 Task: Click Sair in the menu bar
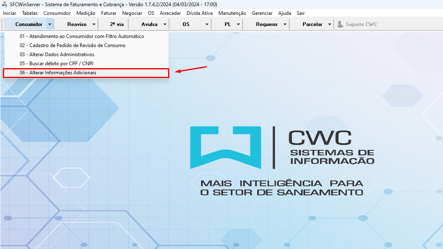click(x=301, y=13)
